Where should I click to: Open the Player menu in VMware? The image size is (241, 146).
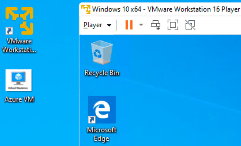click(97, 25)
